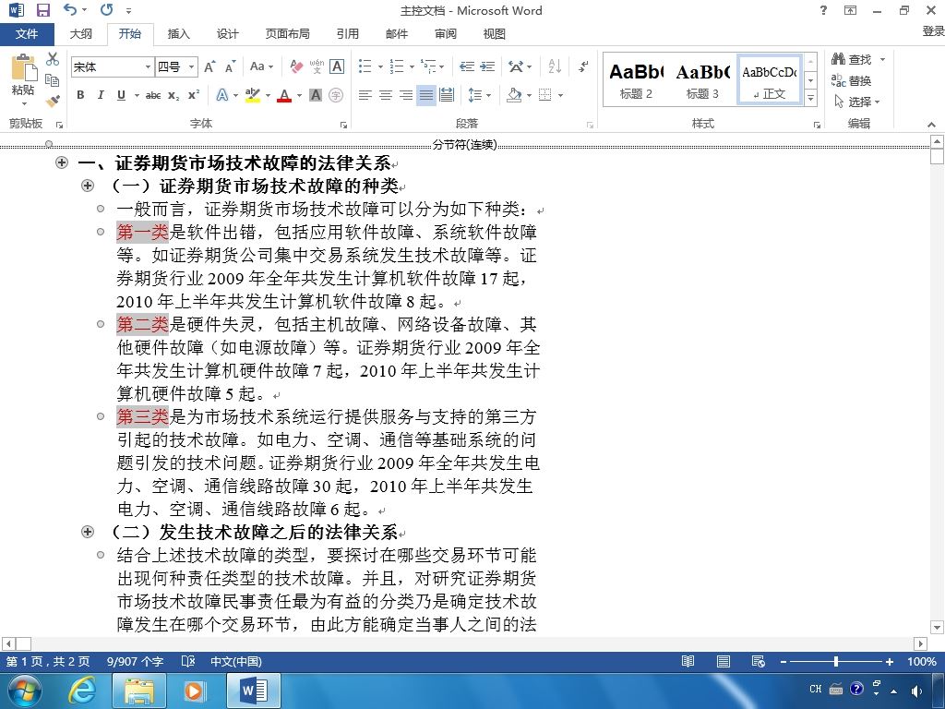Screen dimensions: 945x709
Task: Undo the last action
Action: pos(70,10)
